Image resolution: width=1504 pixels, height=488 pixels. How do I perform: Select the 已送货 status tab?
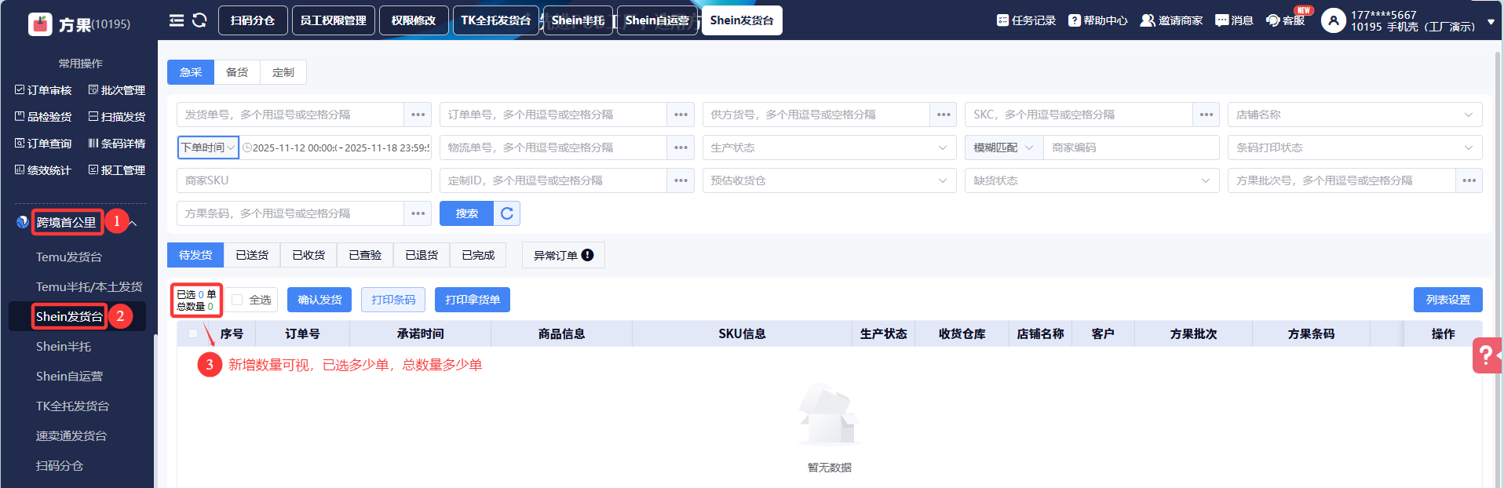click(252, 255)
